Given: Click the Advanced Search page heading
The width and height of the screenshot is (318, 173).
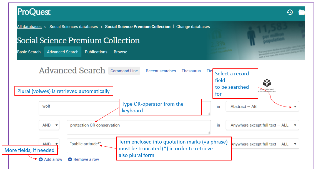Looking at the screenshot, I should point(72,70).
